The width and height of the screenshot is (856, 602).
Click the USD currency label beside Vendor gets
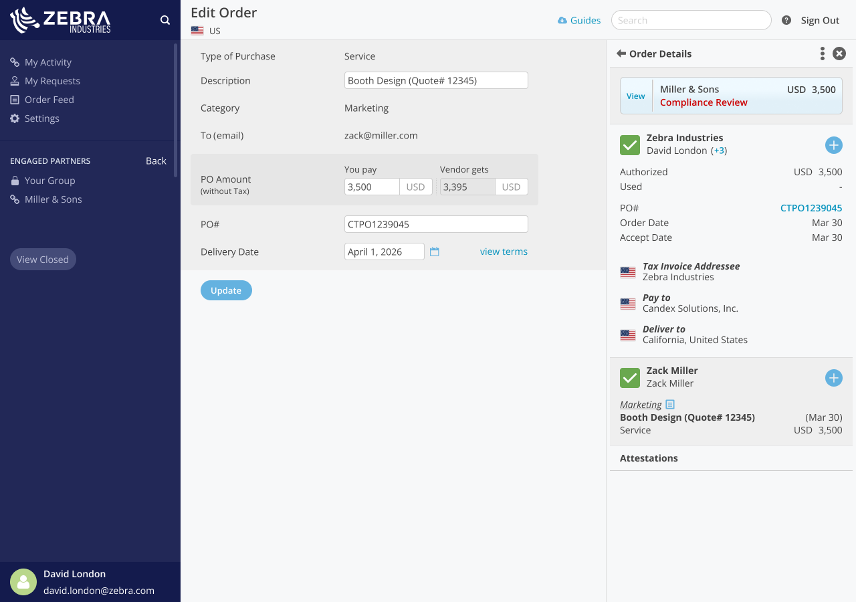512,187
